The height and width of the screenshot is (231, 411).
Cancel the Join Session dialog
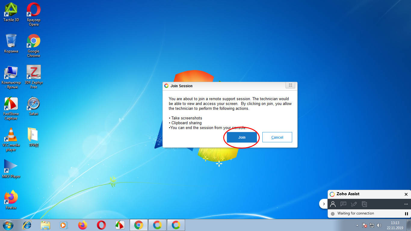[277, 137]
